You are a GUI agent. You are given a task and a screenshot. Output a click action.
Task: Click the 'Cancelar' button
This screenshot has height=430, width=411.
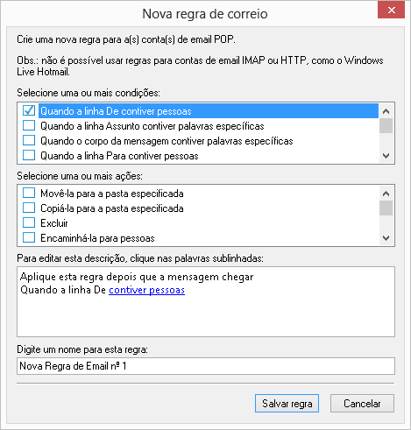(x=362, y=404)
